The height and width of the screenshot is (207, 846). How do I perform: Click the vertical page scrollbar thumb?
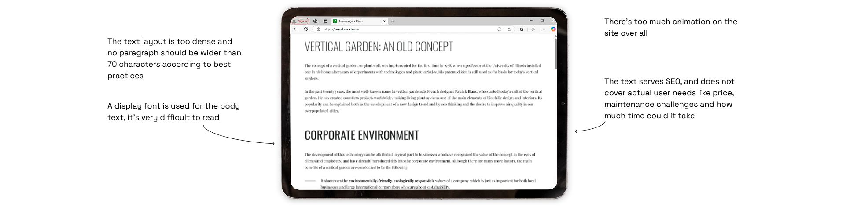click(x=555, y=54)
